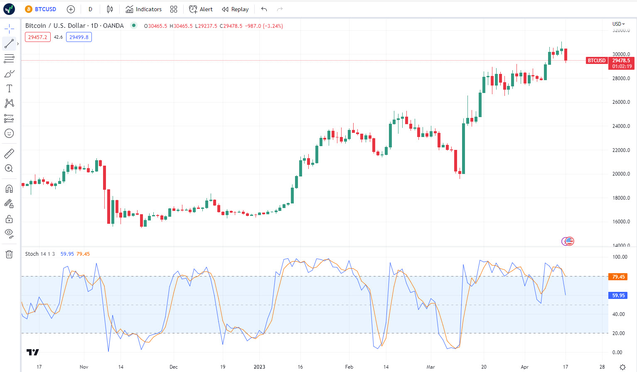Open the BTCUSD symbol search

point(41,9)
